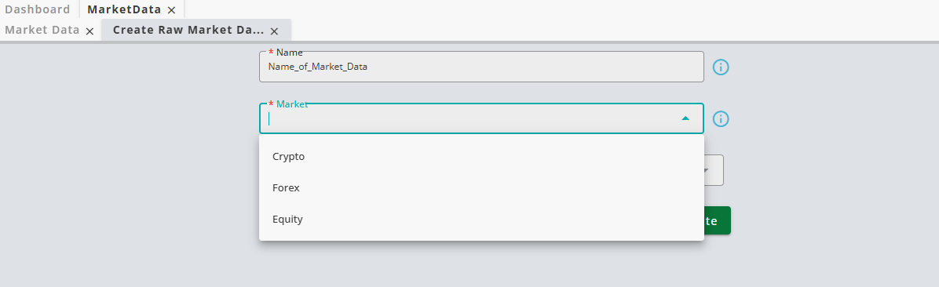Go to the Market Data sub-tab
Screen dimensions: 939x287
(42, 30)
